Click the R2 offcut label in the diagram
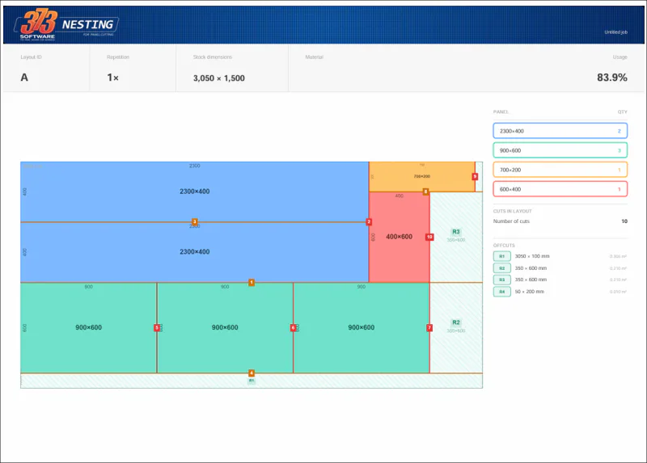The image size is (647, 463). (456, 322)
